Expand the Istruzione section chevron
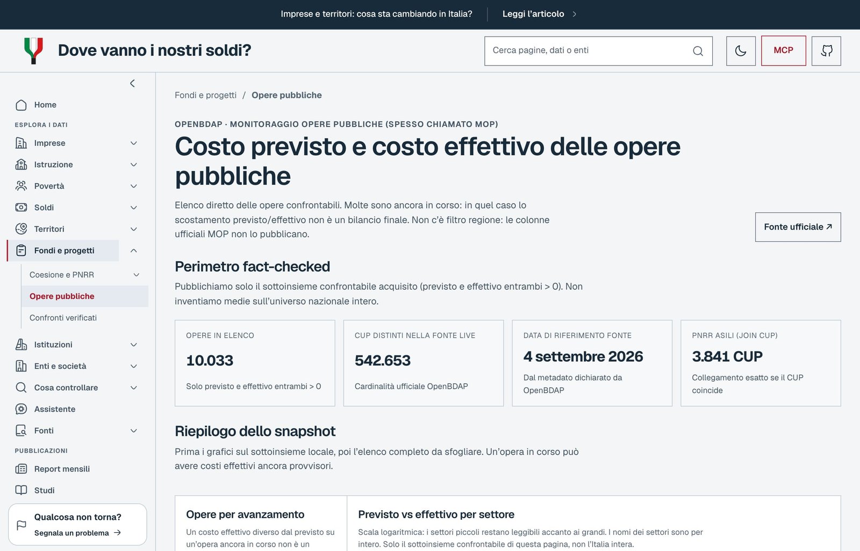Viewport: 860px width, 551px height. point(134,164)
